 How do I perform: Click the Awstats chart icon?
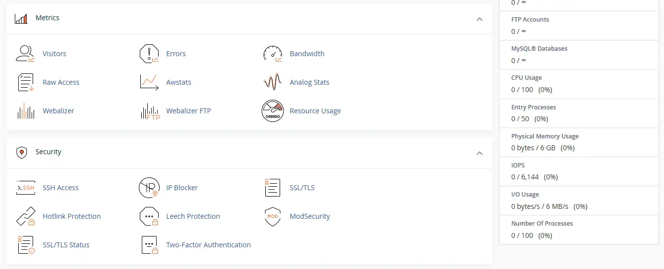click(149, 82)
